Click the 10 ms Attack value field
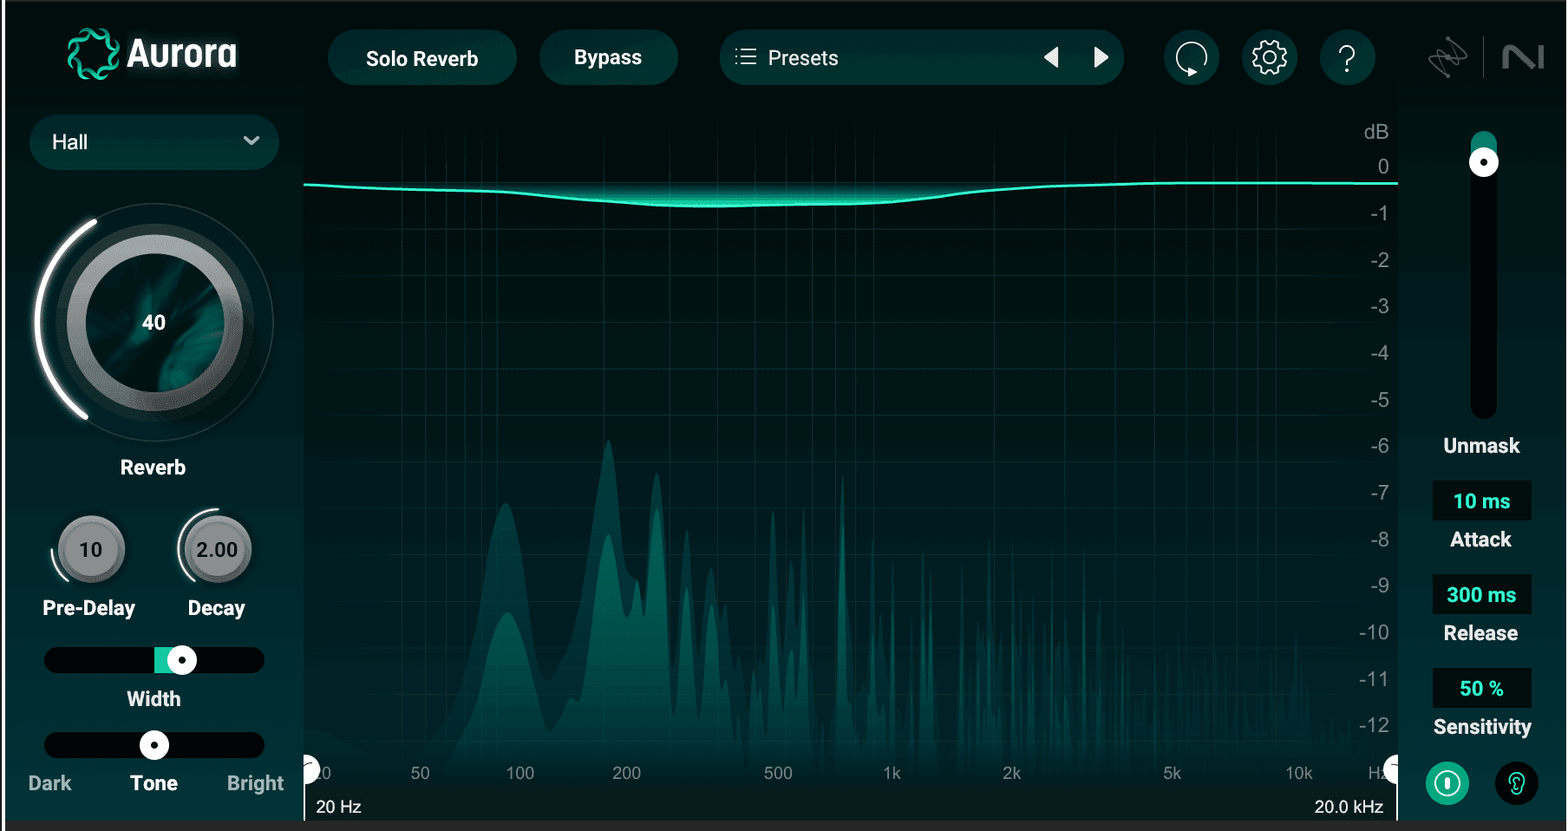 point(1481,501)
